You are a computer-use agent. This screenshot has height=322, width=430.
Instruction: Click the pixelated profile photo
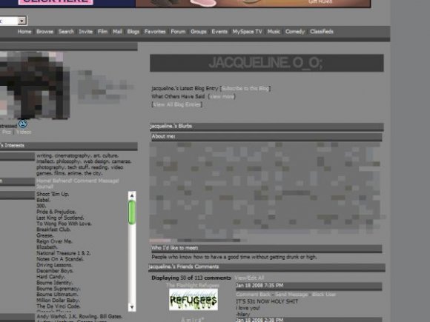pyautogui.click(x=34, y=85)
